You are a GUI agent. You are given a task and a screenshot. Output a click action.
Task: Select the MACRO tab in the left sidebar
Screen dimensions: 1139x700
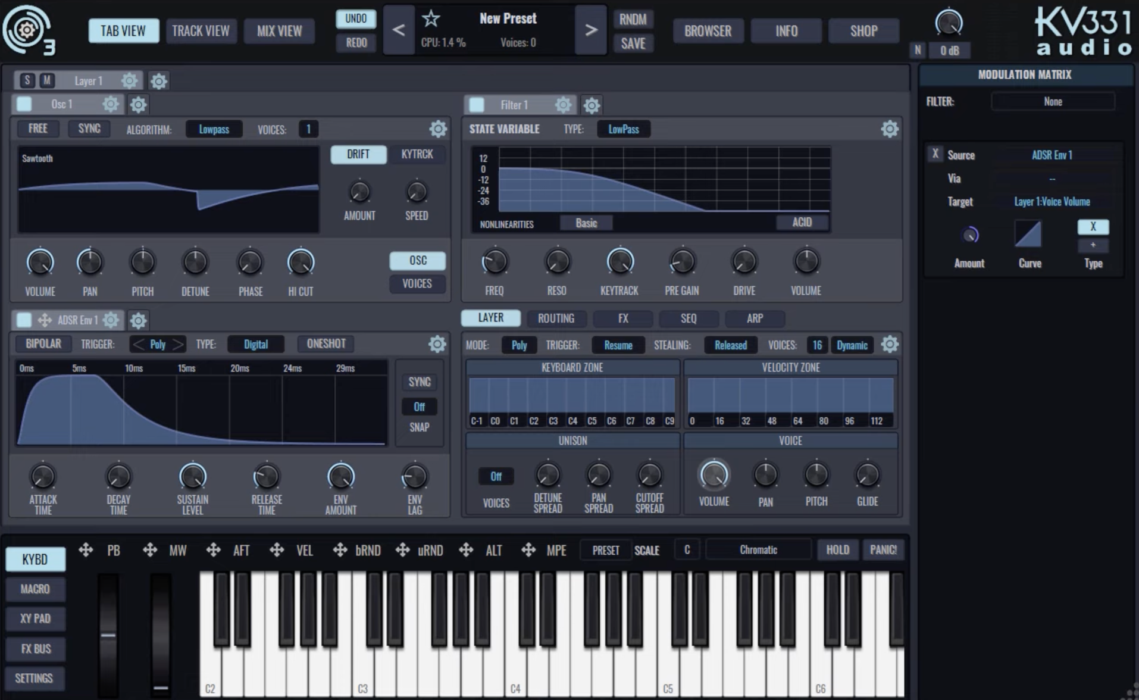(35, 589)
